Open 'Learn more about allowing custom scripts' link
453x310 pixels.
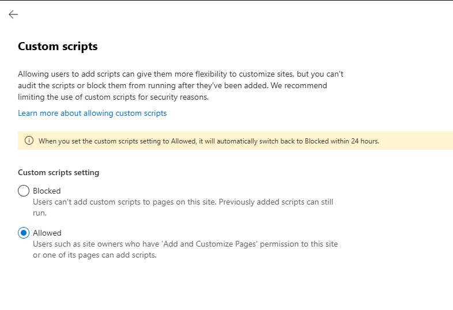click(92, 114)
